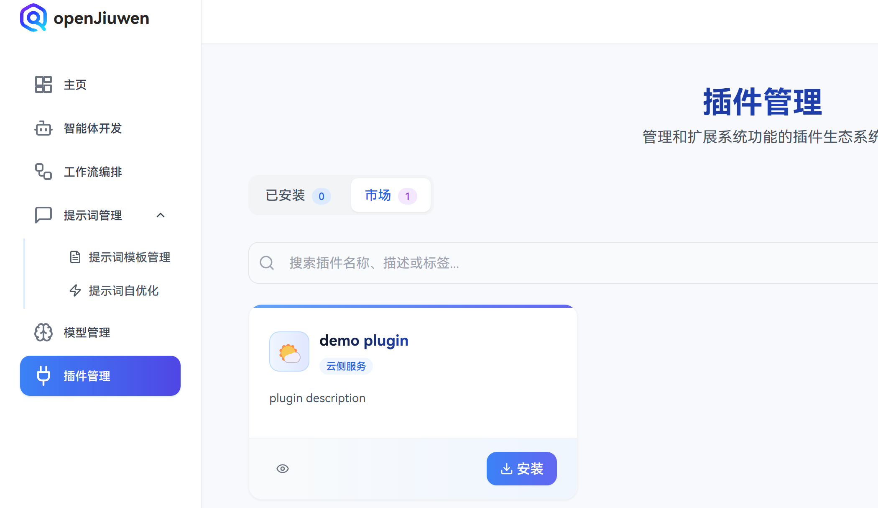Click the chat bubble prompt management icon
Viewport: 878px width, 508px height.
click(43, 215)
